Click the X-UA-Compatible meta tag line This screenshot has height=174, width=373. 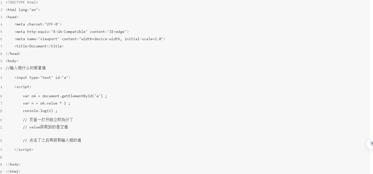click(x=71, y=32)
